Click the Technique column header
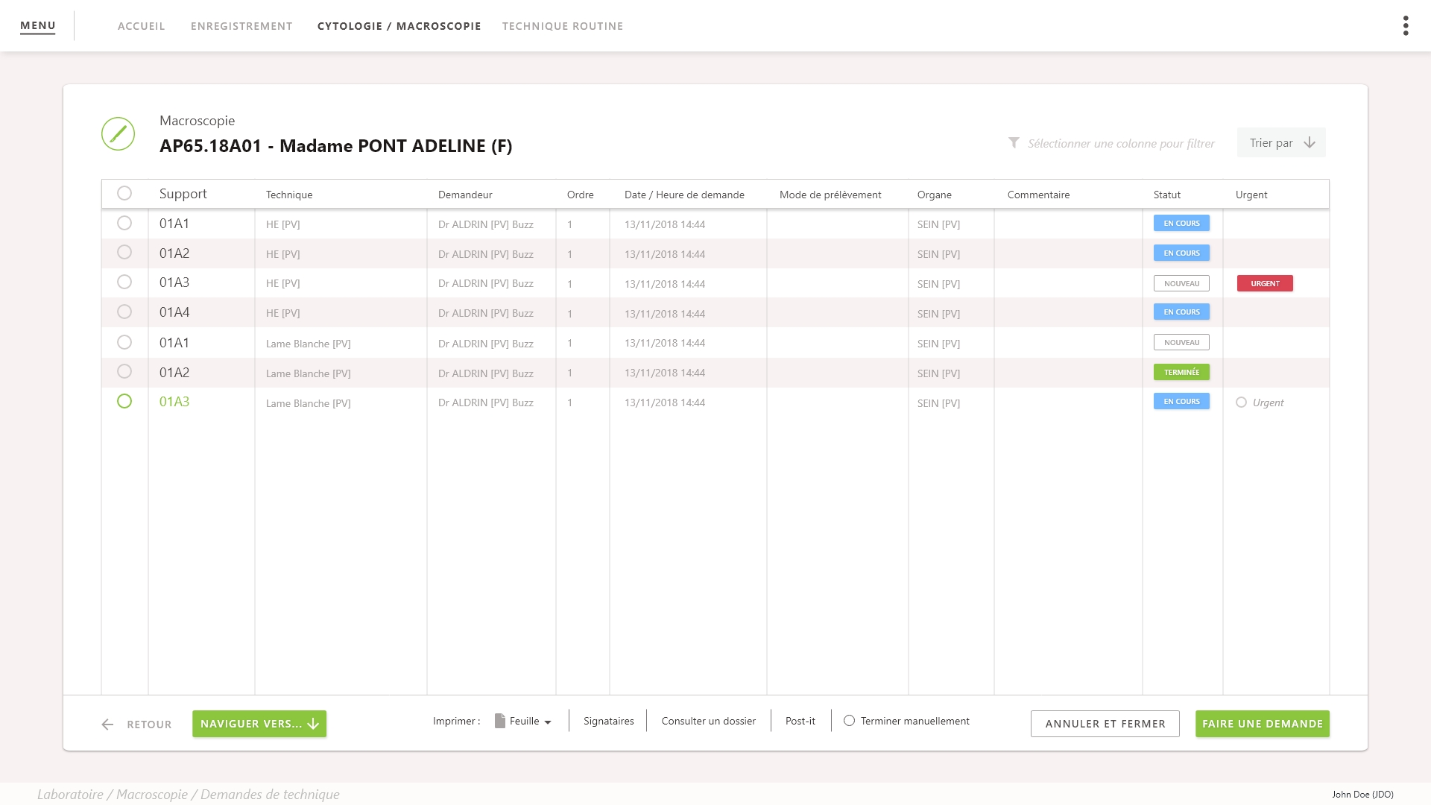 (x=289, y=195)
